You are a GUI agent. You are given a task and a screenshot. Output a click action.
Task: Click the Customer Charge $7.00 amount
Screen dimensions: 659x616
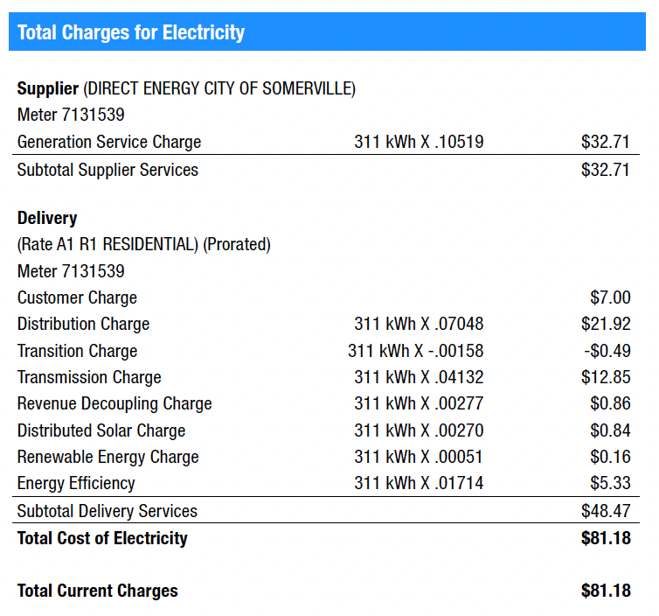pyautogui.click(x=610, y=297)
